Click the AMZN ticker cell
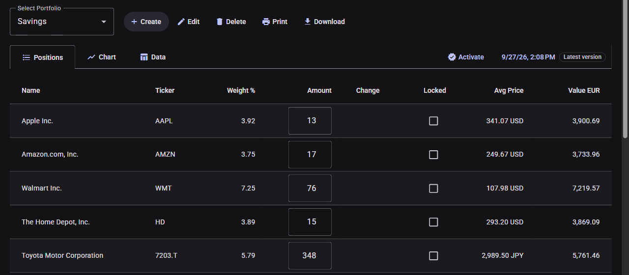The height and width of the screenshot is (275, 629). point(165,154)
